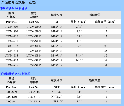Select the diameter value 32
This screenshot has width=124, height=106.
tap(106, 56)
